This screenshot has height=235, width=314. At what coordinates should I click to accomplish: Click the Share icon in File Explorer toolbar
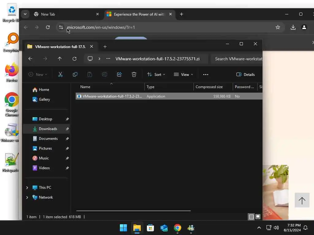tap(119, 75)
